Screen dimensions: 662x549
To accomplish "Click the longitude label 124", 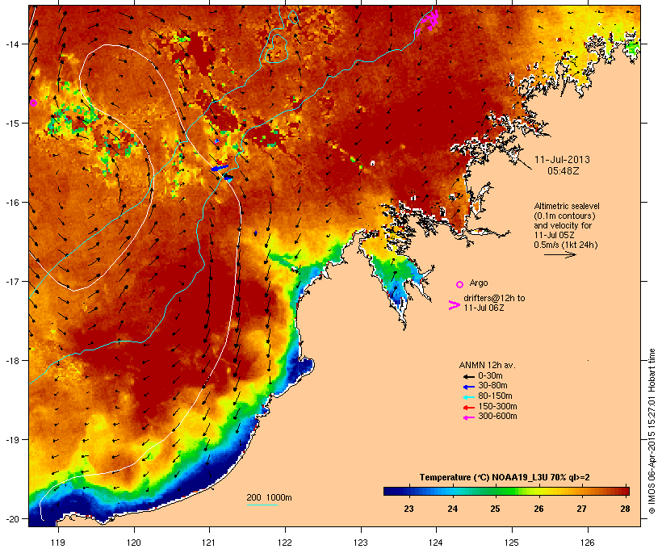I will coord(436,543).
